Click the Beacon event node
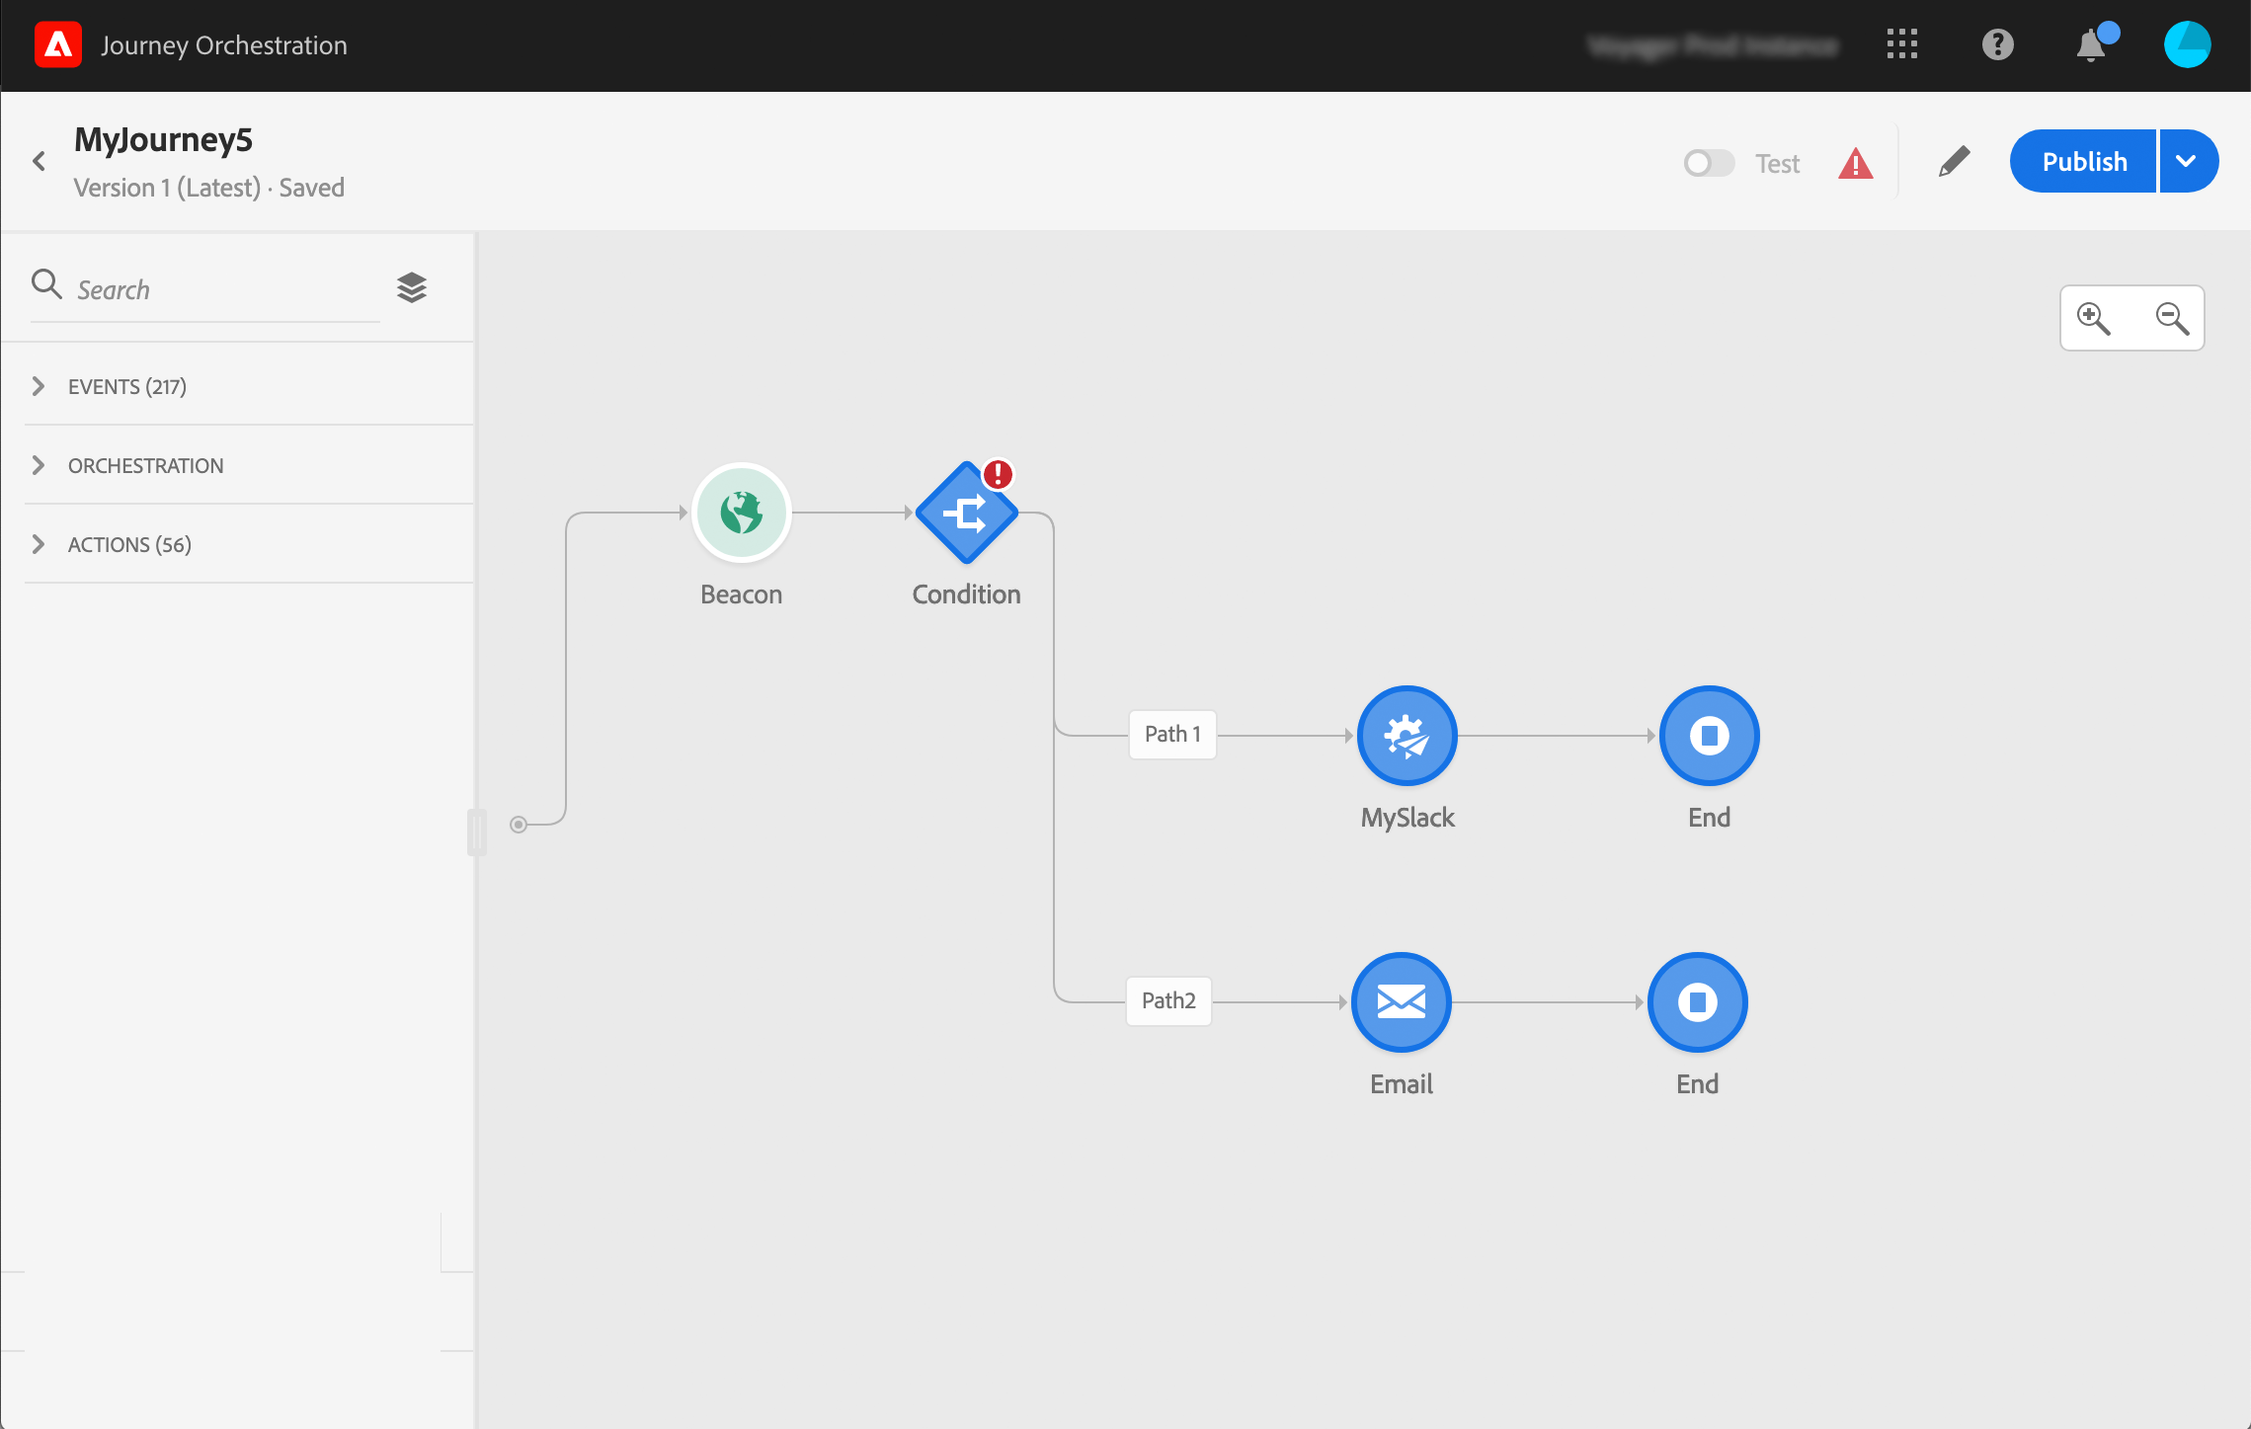The image size is (2251, 1429). coord(741,513)
